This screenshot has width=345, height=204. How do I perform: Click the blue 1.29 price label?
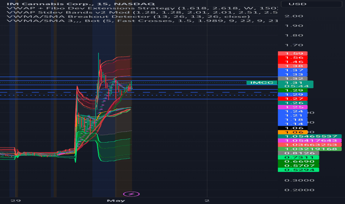pyautogui.click(x=293, y=94)
